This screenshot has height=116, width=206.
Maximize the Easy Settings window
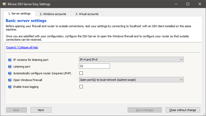pos(188,4)
